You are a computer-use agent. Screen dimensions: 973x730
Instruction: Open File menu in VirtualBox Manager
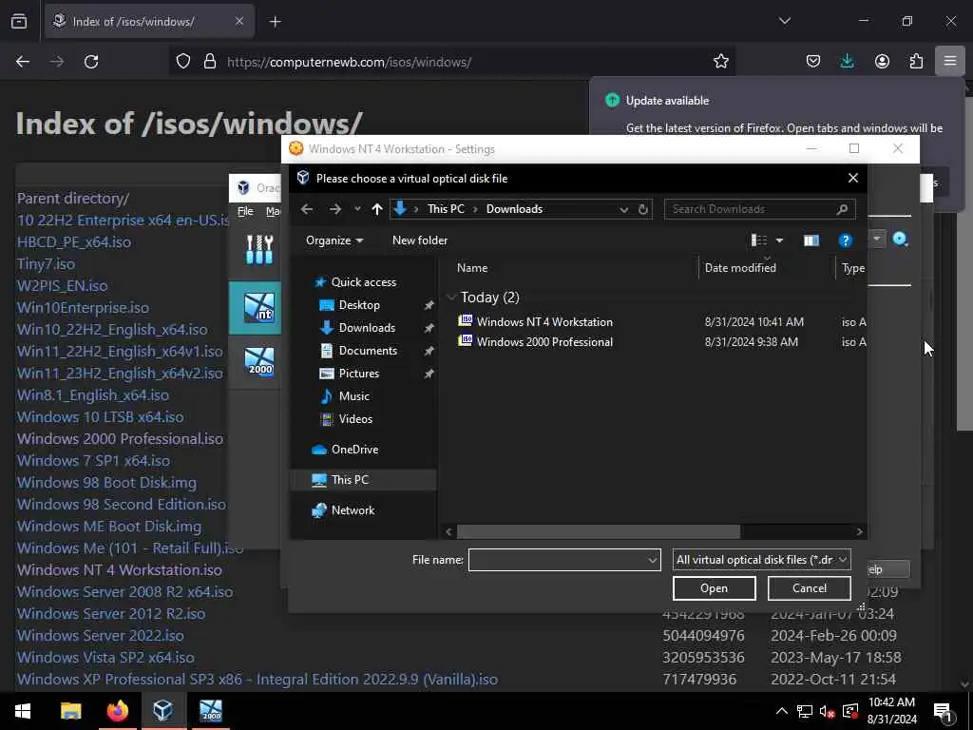pyautogui.click(x=246, y=211)
